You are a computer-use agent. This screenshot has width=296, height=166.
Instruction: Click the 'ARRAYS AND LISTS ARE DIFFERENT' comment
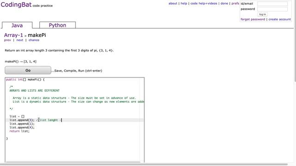[x=34, y=90]
